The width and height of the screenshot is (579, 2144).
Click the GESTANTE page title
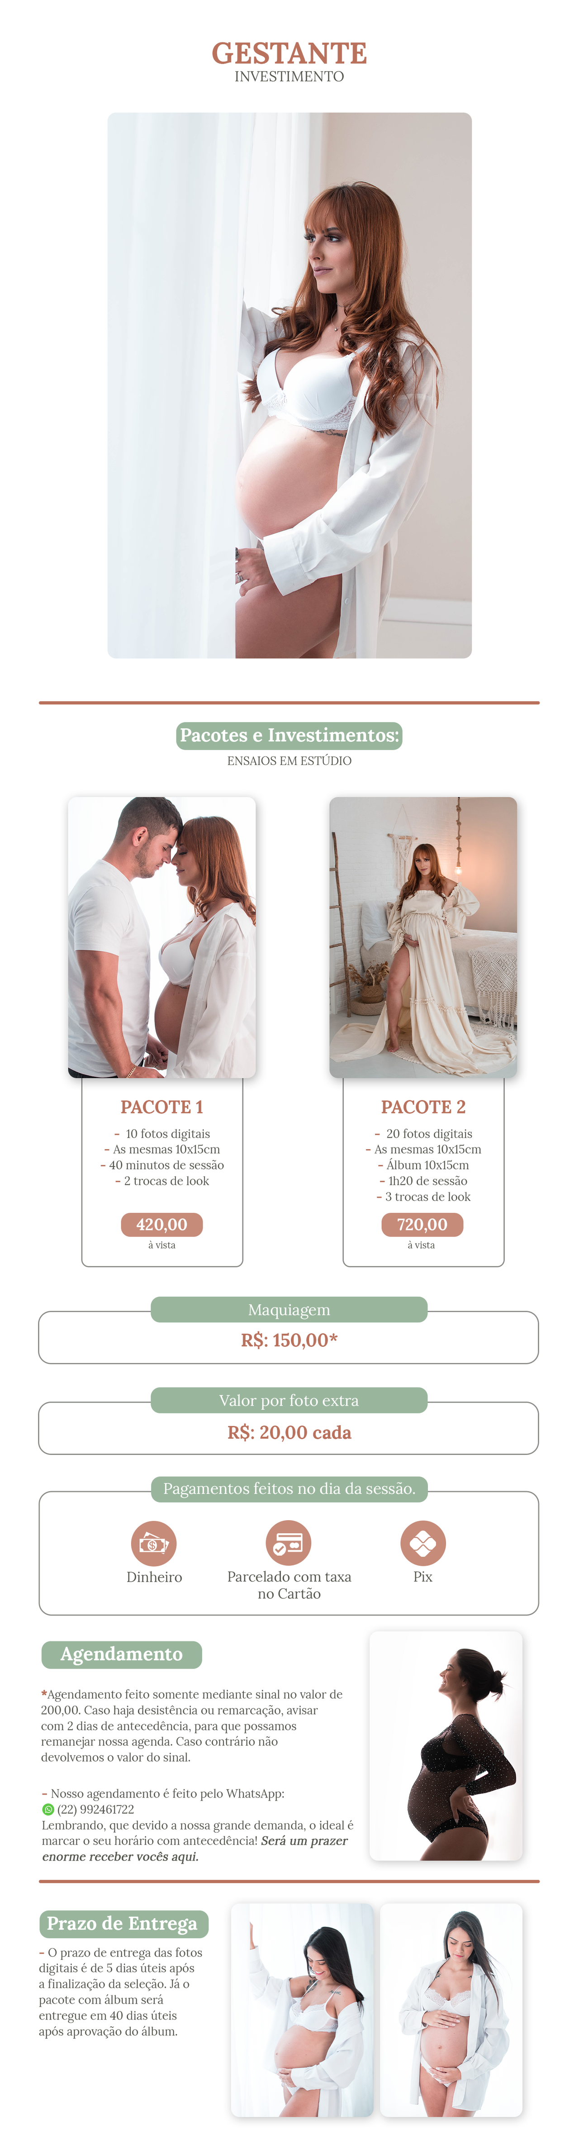click(x=289, y=53)
